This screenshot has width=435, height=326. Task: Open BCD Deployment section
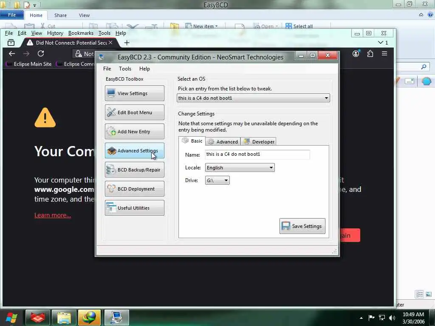click(135, 189)
